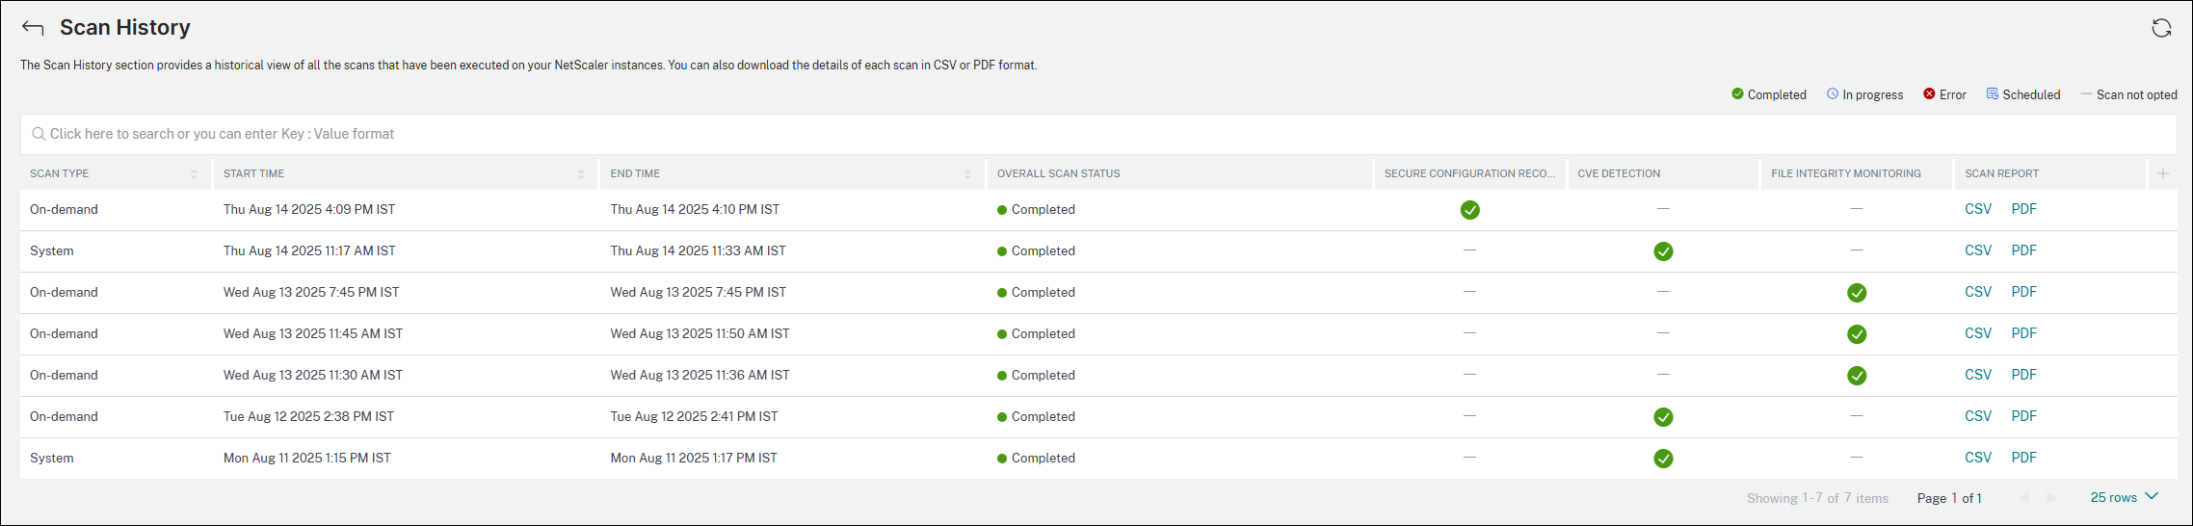The height and width of the screenshot is (526, 2193).
Task: Click CVE Detection checkmark for Aug 12 2:38 PM scan
Action: pyautogui.click(x=1663, y=417)
